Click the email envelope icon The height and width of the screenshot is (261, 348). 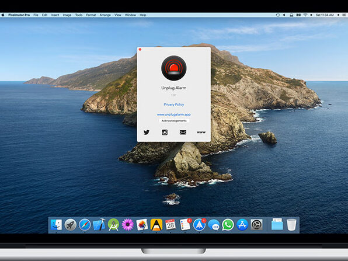point(183,133)
